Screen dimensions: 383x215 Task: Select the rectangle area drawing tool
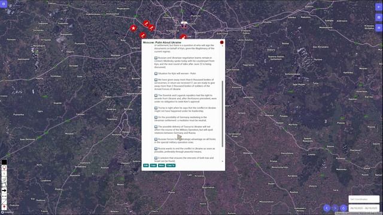click(x=4, y=185)
